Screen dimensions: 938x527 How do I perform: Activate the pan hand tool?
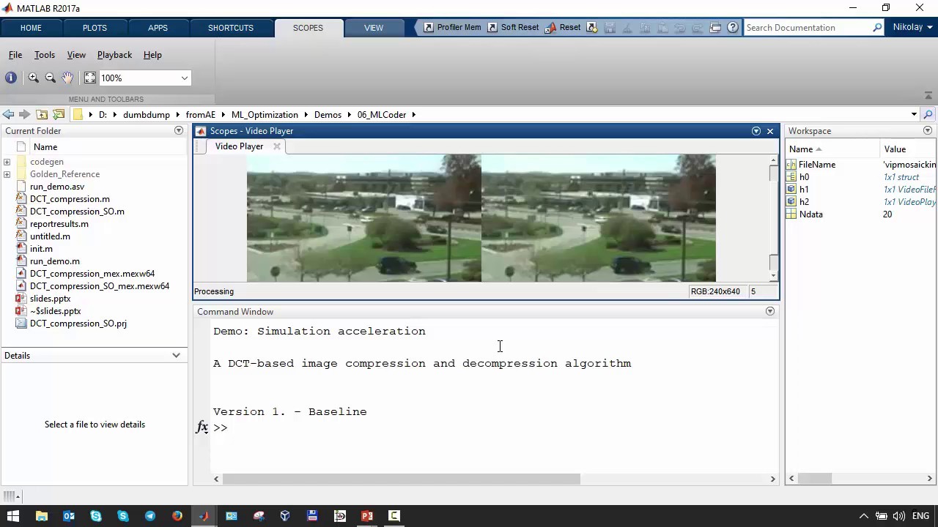click(67, 78)
